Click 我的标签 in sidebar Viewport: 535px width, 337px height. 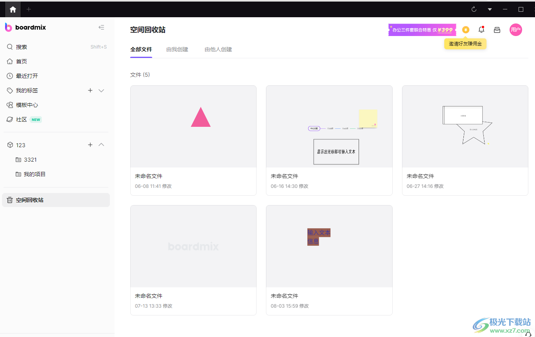coord(27,90)
